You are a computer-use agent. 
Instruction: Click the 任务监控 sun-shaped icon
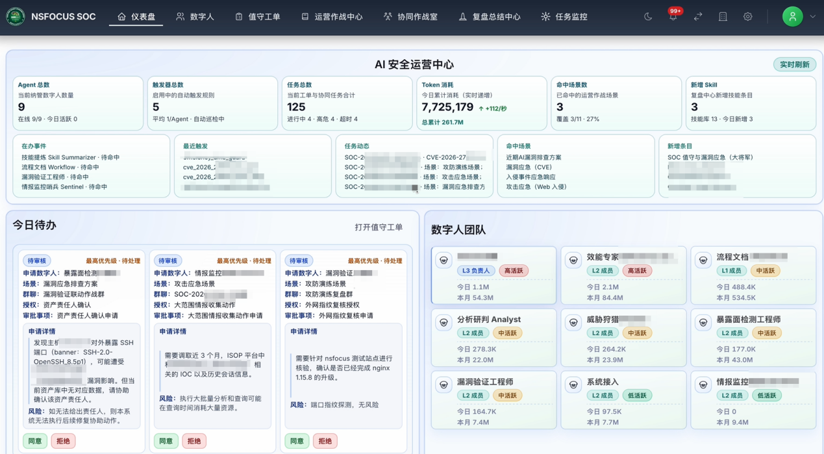click(545, 17)
